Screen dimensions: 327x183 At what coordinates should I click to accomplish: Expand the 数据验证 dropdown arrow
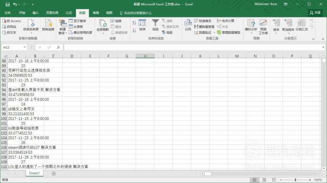pos(214,32)
